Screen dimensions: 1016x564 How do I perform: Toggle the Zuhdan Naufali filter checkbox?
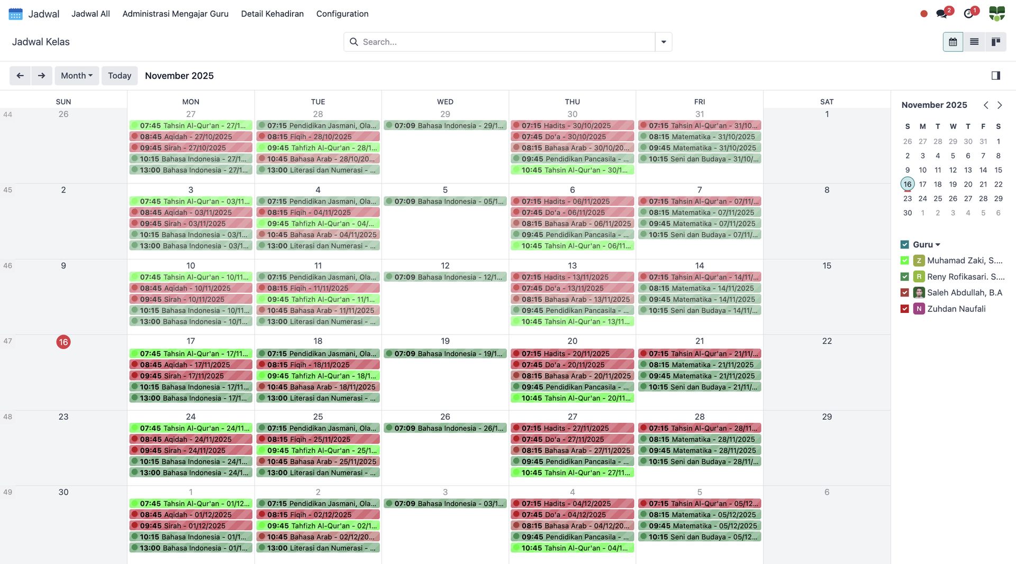904,309
